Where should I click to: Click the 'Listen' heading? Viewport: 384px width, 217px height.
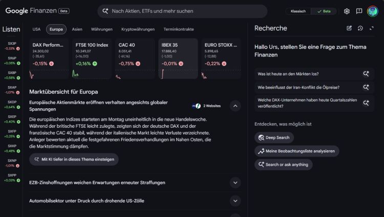[11, 29]
